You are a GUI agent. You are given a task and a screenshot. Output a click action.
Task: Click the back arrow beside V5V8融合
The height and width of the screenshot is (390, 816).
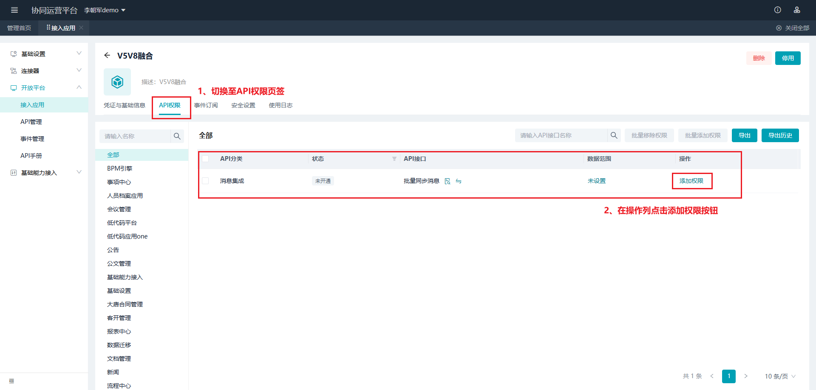107,56
